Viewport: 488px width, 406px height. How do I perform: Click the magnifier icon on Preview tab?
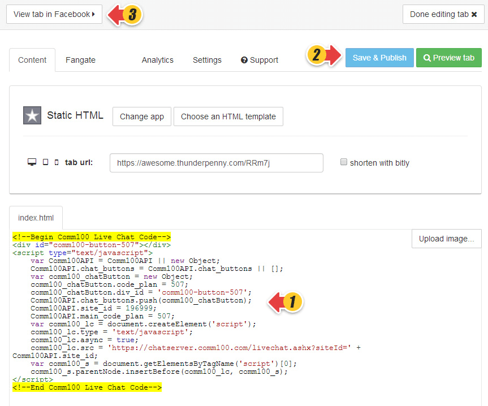(x=427, y=58)
